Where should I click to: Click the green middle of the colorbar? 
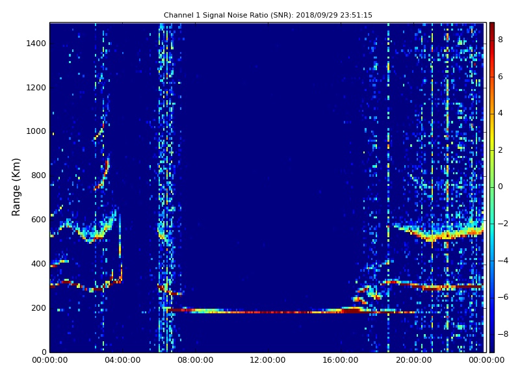click(492, 187)
